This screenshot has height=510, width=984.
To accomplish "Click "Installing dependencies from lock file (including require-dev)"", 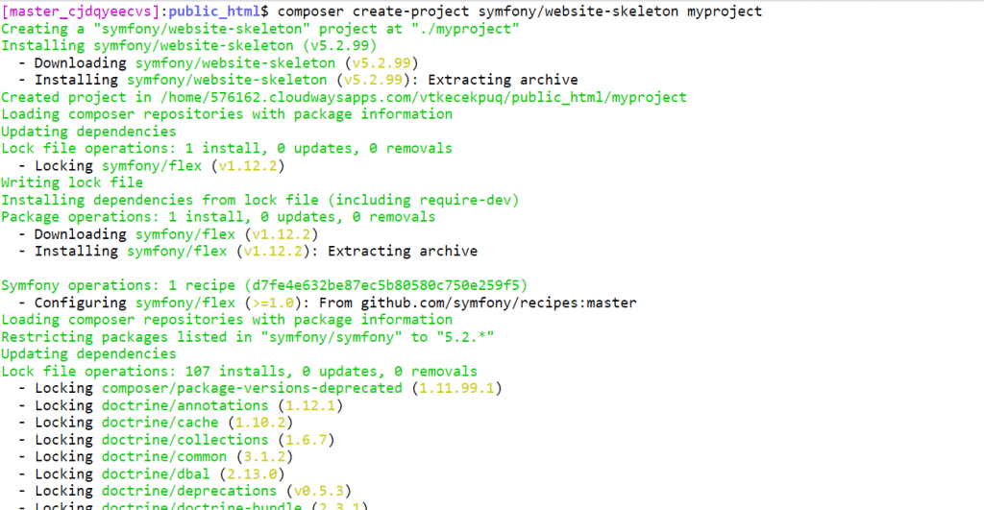I will point(260,200).
